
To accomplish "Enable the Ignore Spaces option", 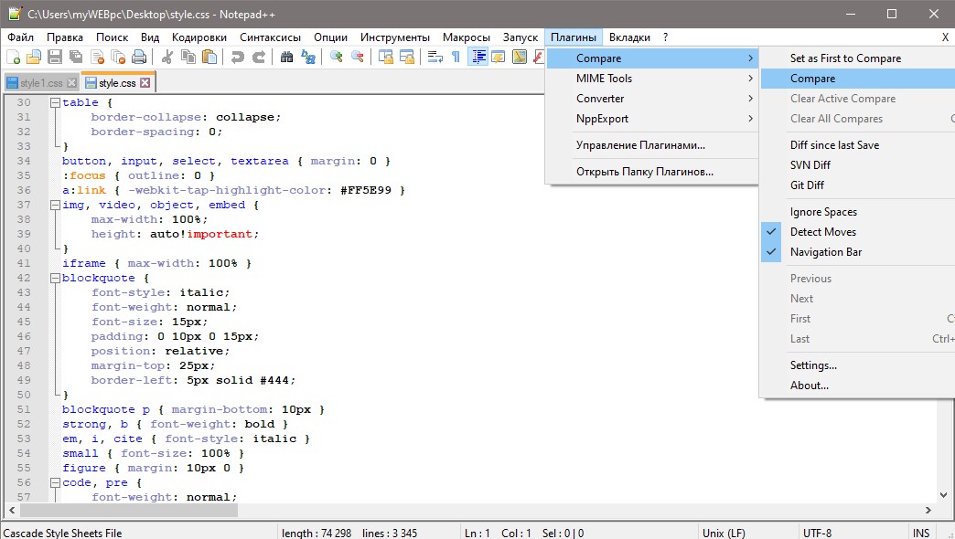I will [x=857, y=212].
